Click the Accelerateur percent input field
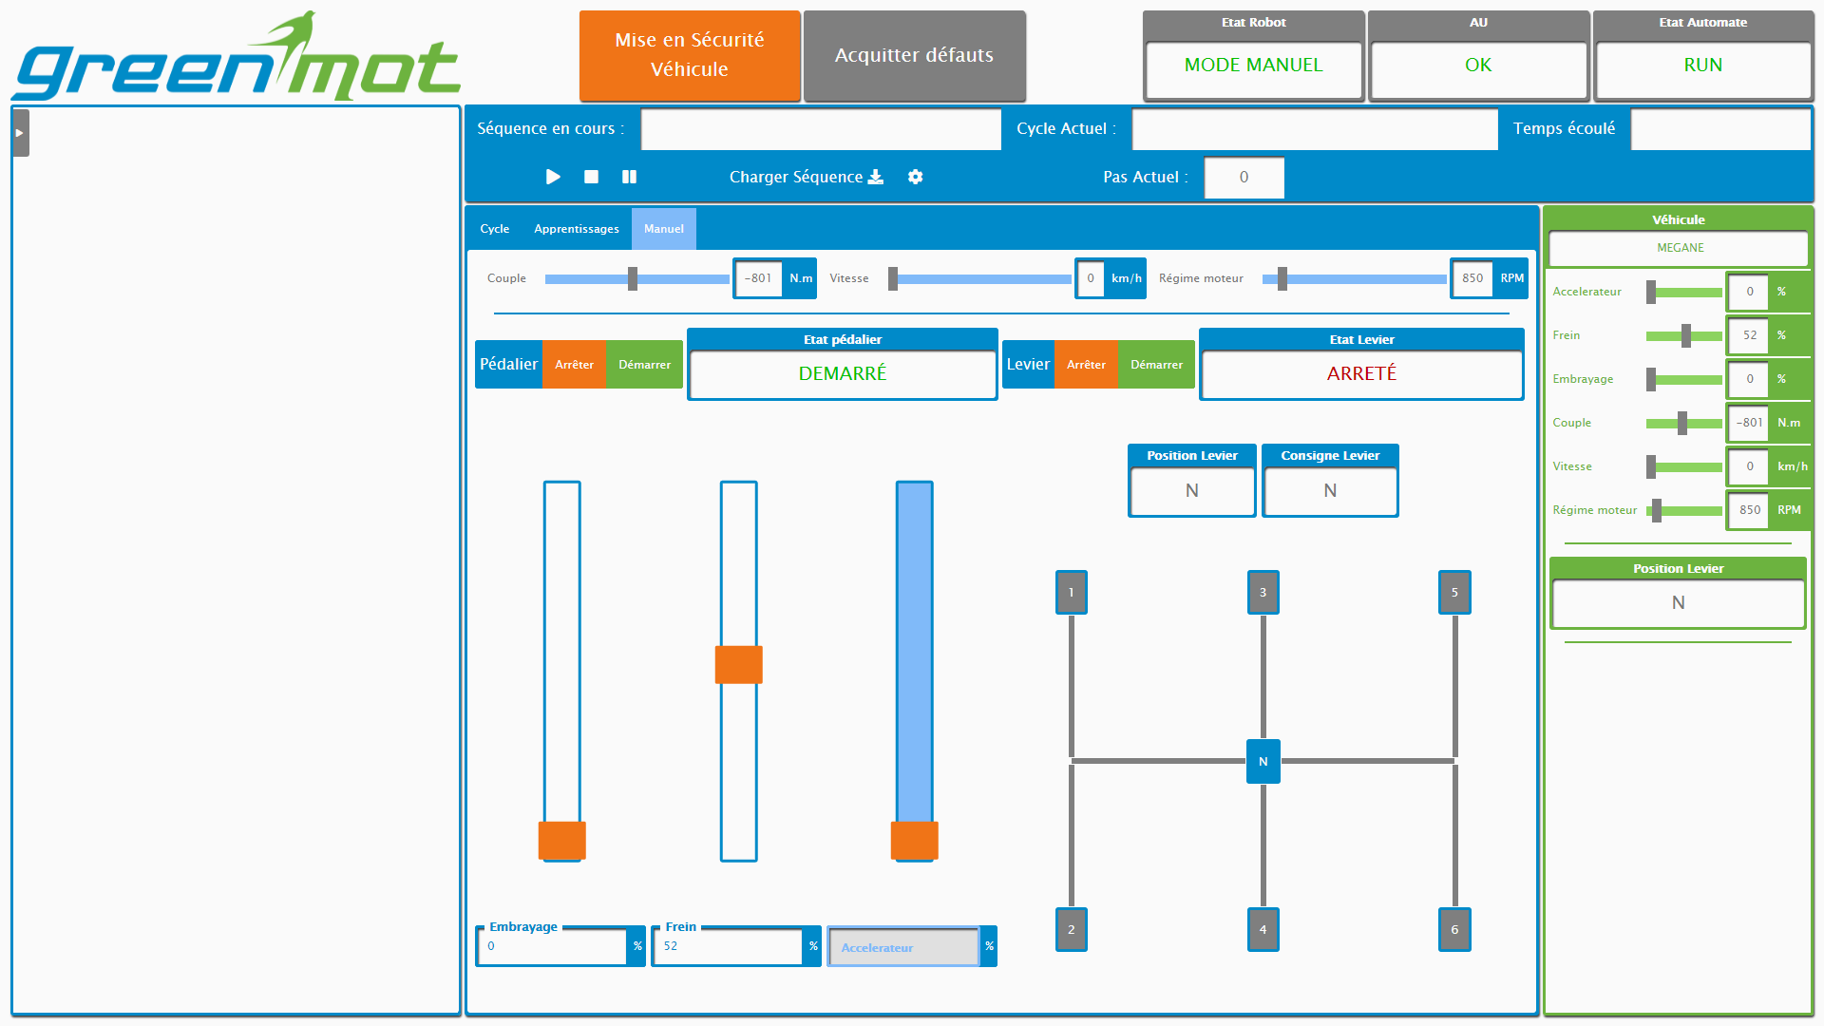Viewport: 1824px width, 1026px height. 903,947
